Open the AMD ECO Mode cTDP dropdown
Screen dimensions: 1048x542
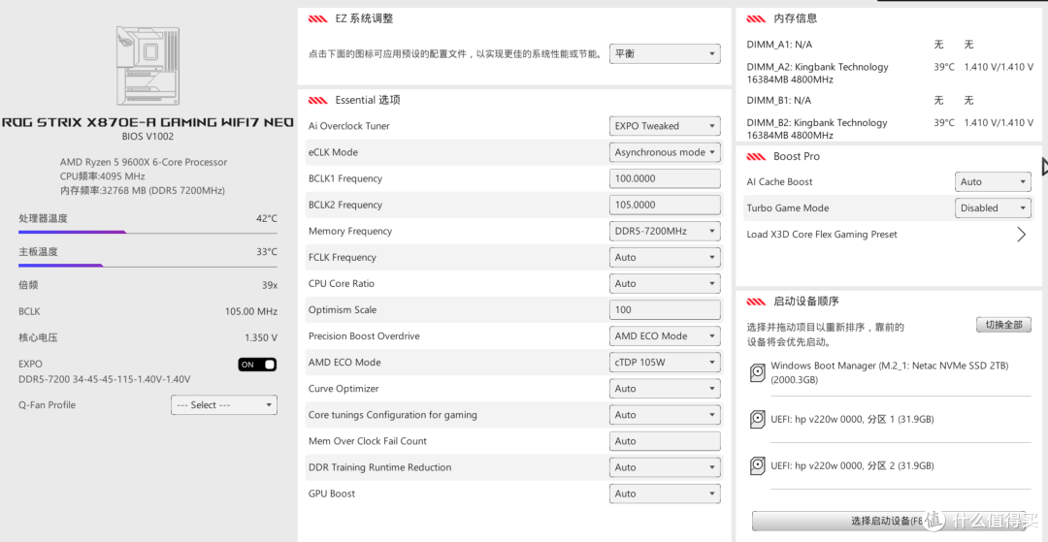point(665,363)
